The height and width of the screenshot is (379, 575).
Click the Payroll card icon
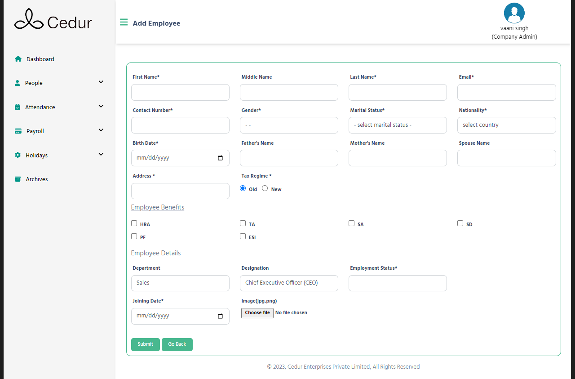(18, 131)
